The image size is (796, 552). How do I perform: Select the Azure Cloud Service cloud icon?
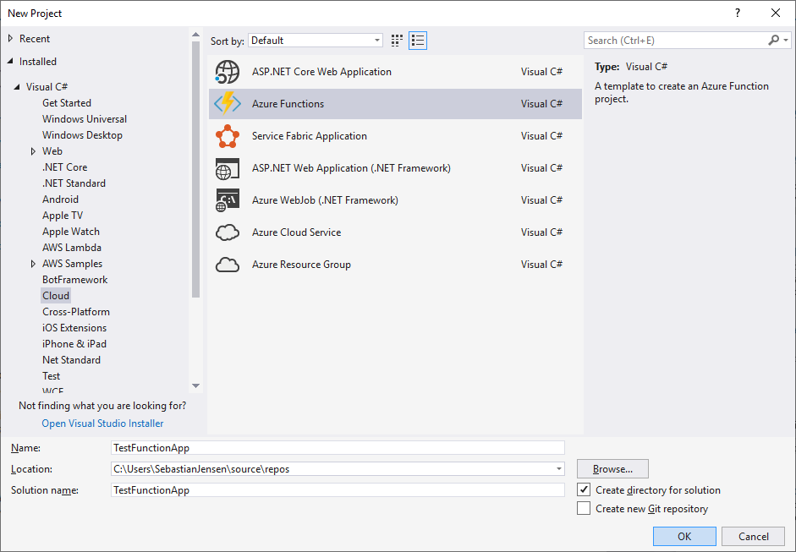[x=228, y=232]
